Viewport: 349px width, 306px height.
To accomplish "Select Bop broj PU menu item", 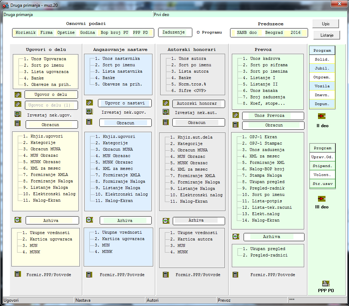I will point(114,32).
